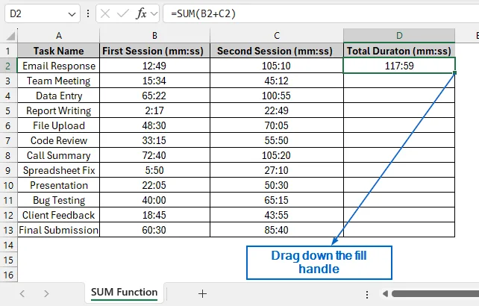Select the File Upload cell
The height and width of the screenshot is (306, 479).
[59, 125]
